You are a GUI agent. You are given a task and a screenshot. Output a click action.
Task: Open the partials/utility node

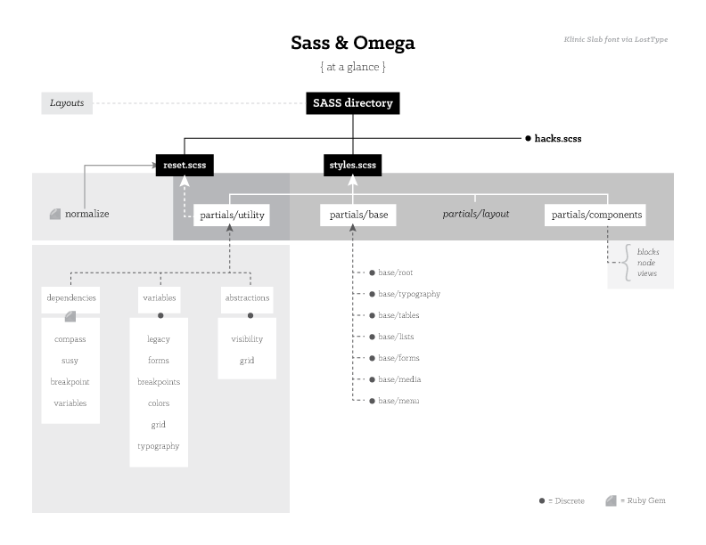click(x=230, y=215)
